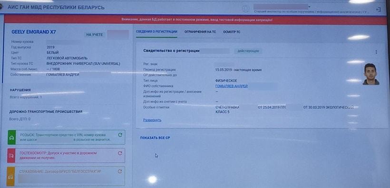Click the year value 2019
The image size is (390, 188).
pyautogui.click(x=50, y=47)
